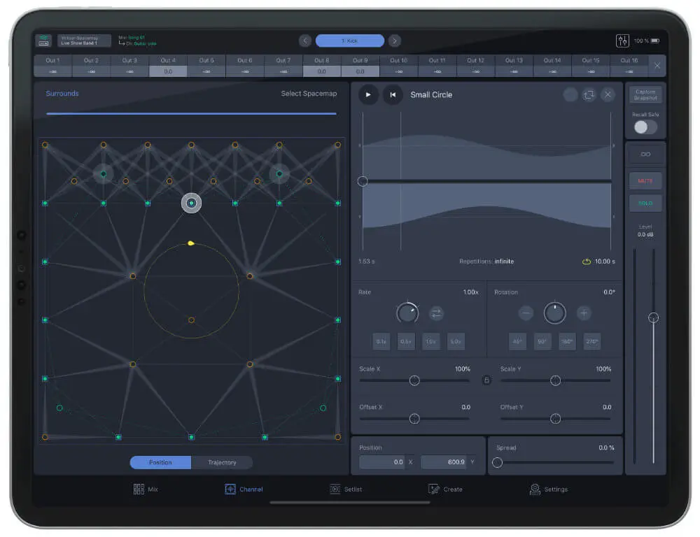Select the Out 8 output tab

[x=321, y=64]
